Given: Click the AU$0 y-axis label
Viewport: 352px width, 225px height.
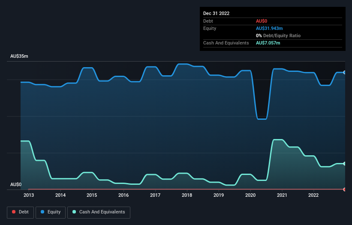Looking at the screenshot, I should click(16, 184).
